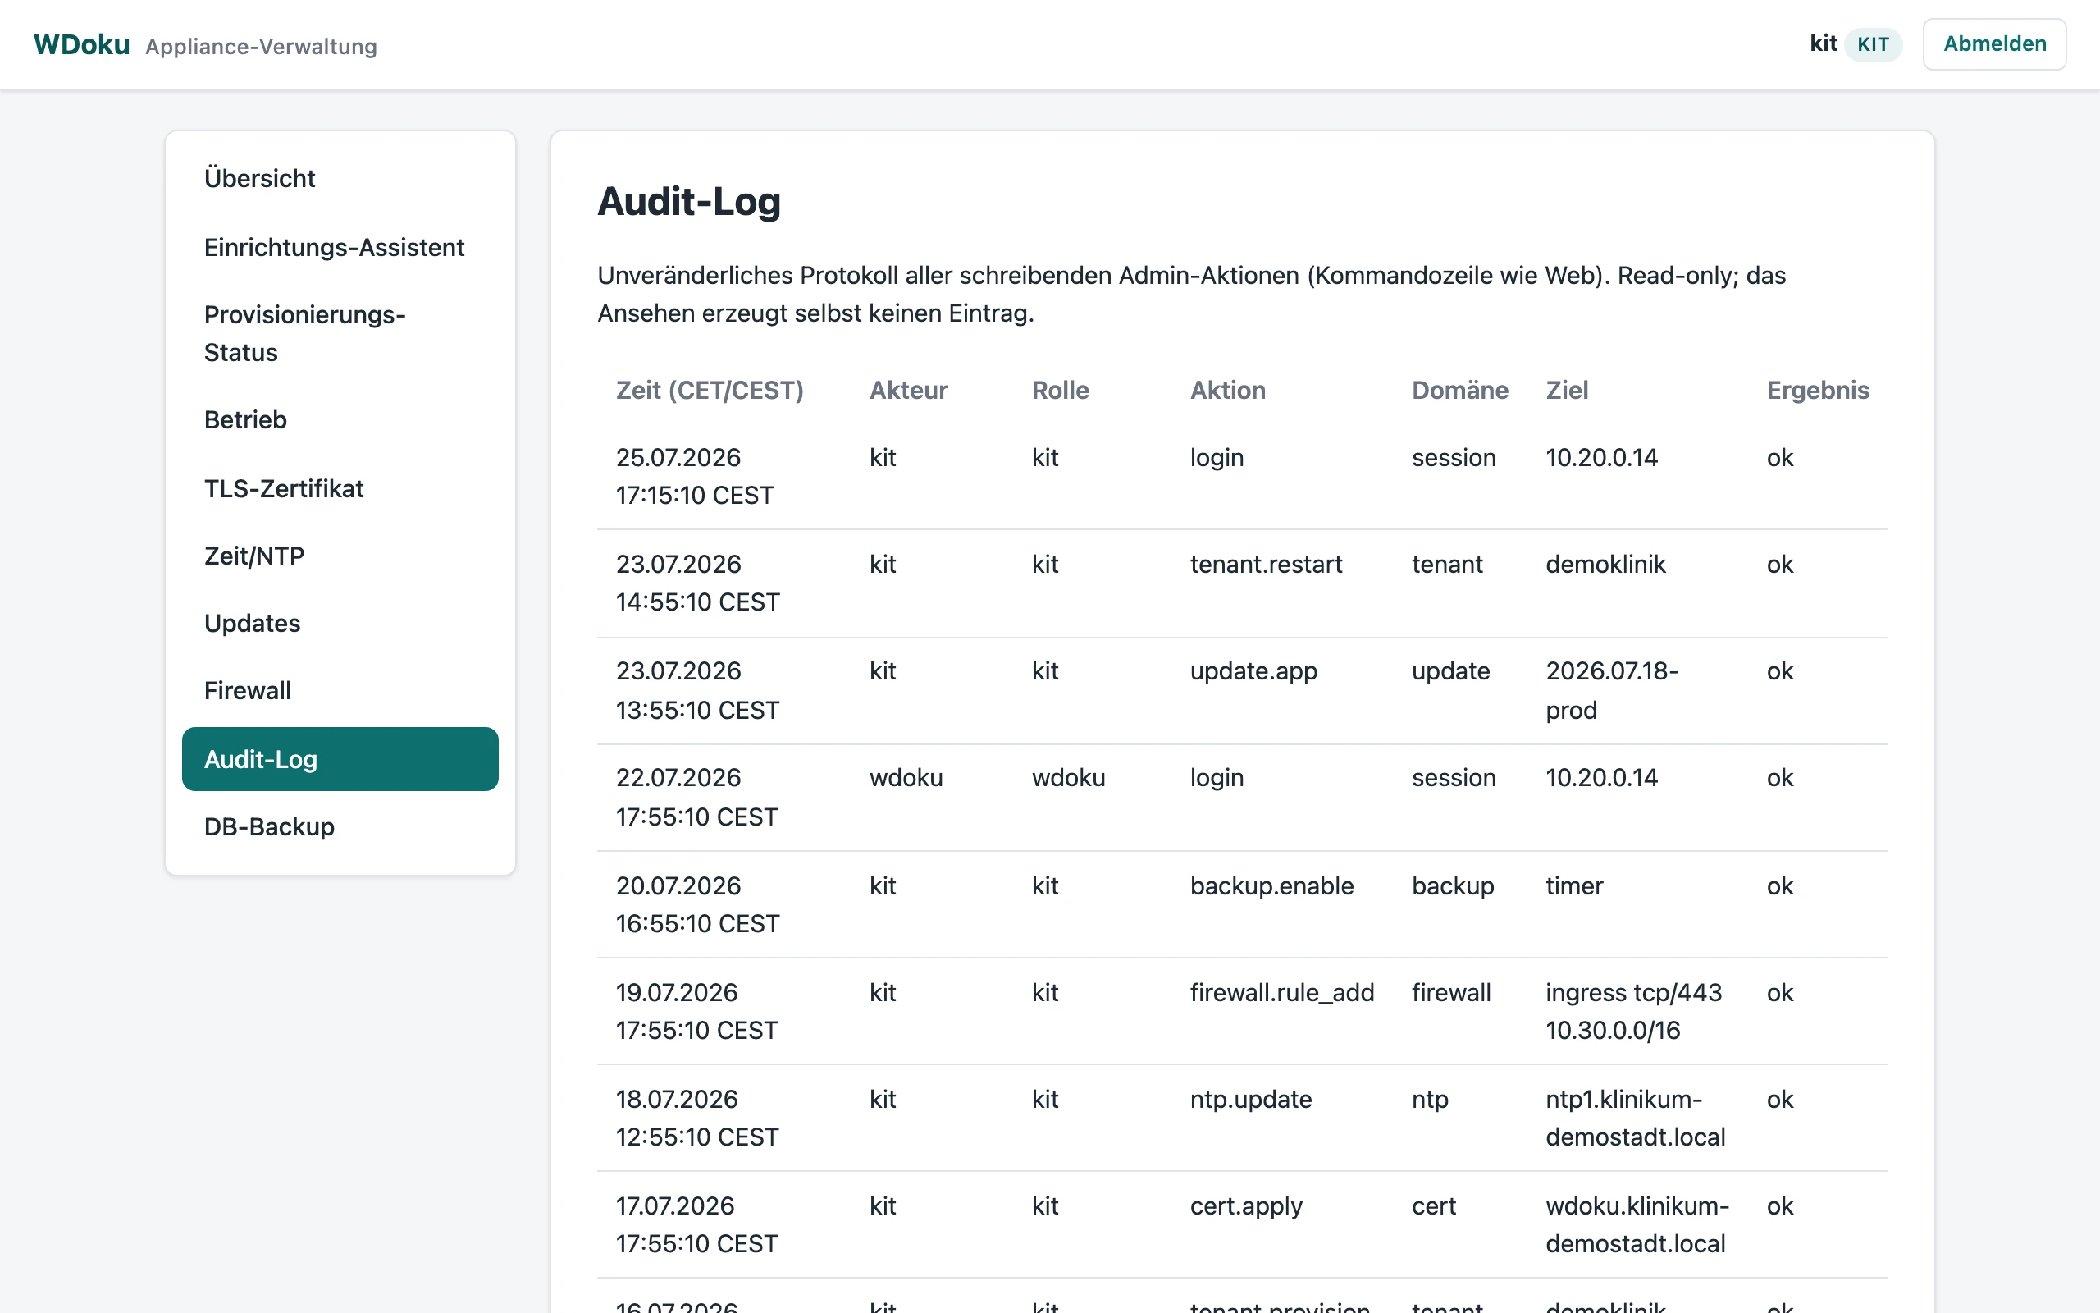The height and width of the screenshot is (1313, 2100).
Task: Click the 2026.07.18-prod target cell
Action: (1611, 690)
